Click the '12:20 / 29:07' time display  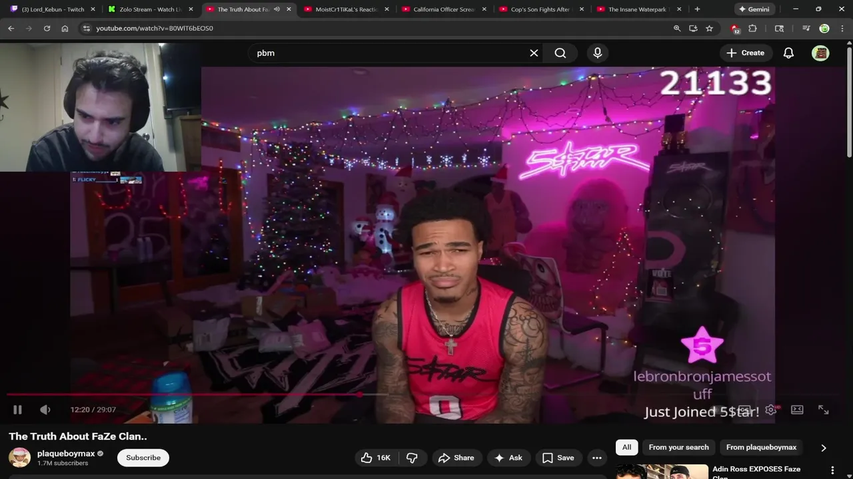click(93, 410)
